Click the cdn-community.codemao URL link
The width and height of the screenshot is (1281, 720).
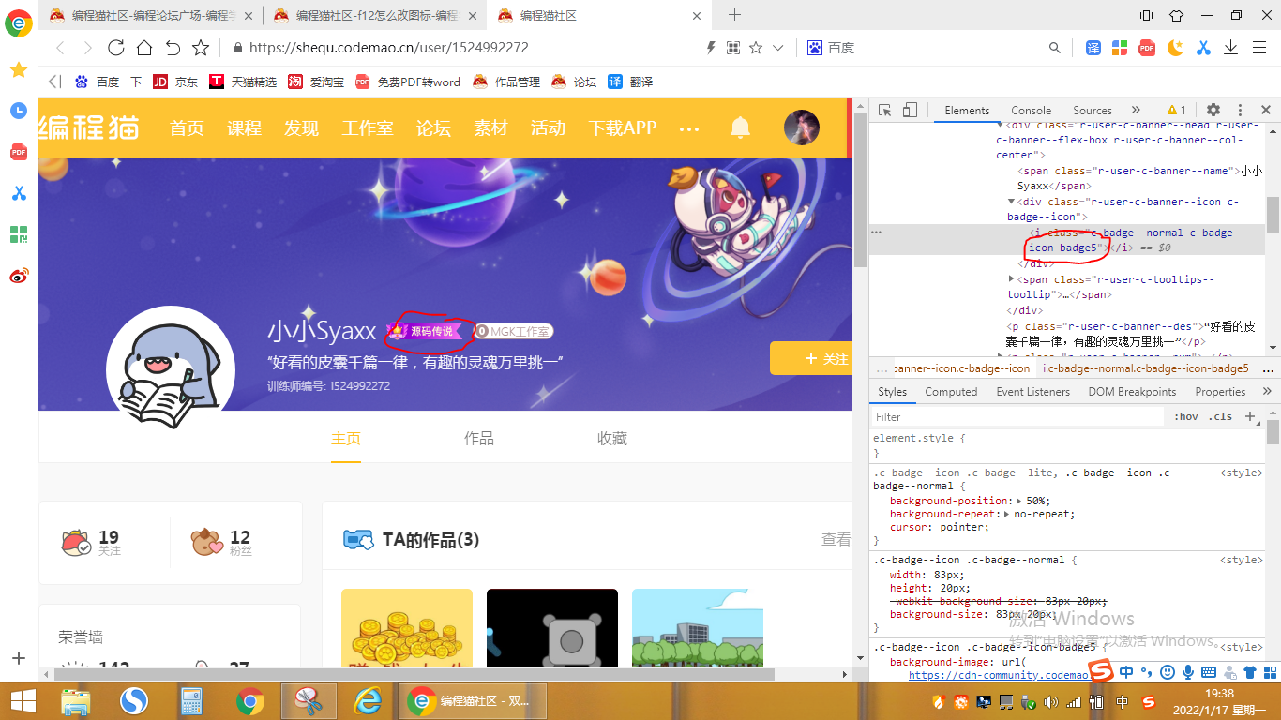pos(998,675)
